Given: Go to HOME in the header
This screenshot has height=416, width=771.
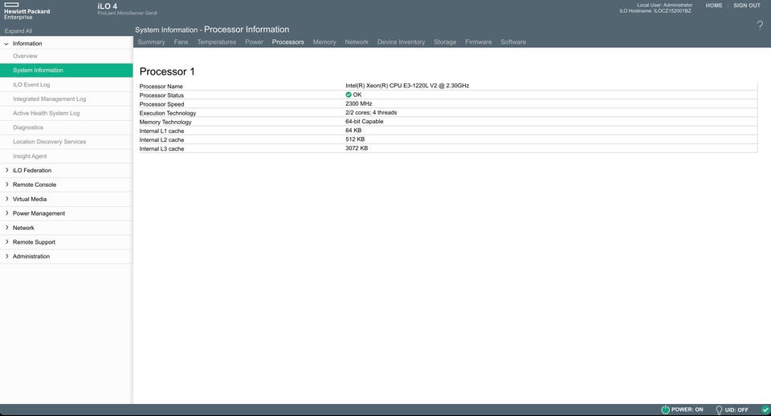Looking at the screenshot, I should tap(714, 6).
